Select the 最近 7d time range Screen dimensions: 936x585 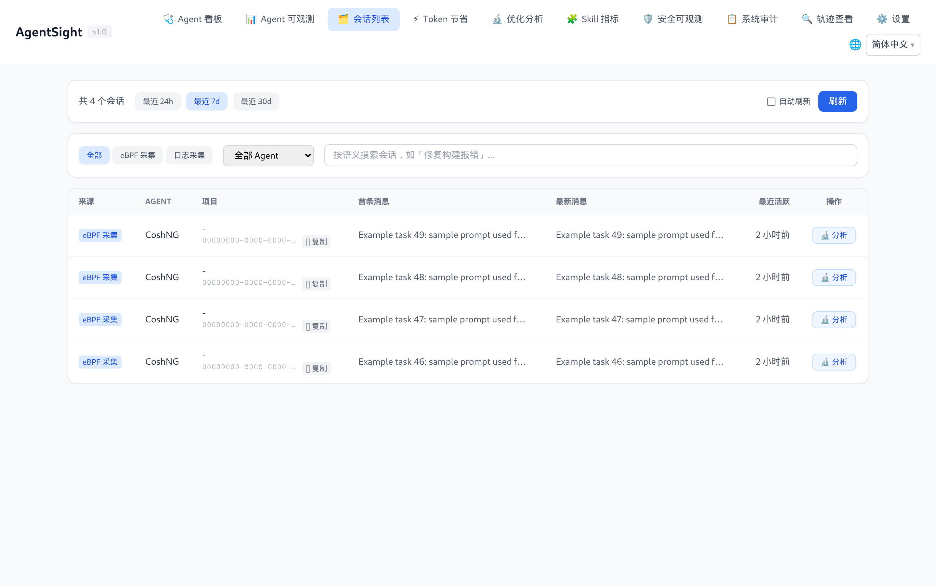point(207,101)
